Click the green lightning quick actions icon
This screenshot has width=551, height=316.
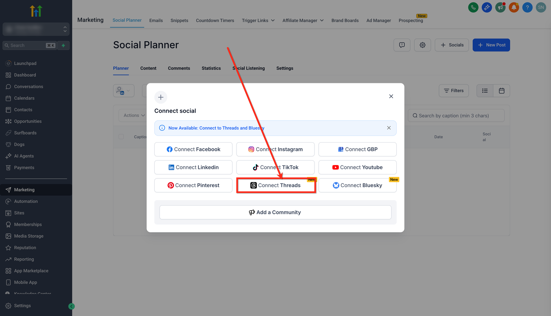tap(63, 46)
